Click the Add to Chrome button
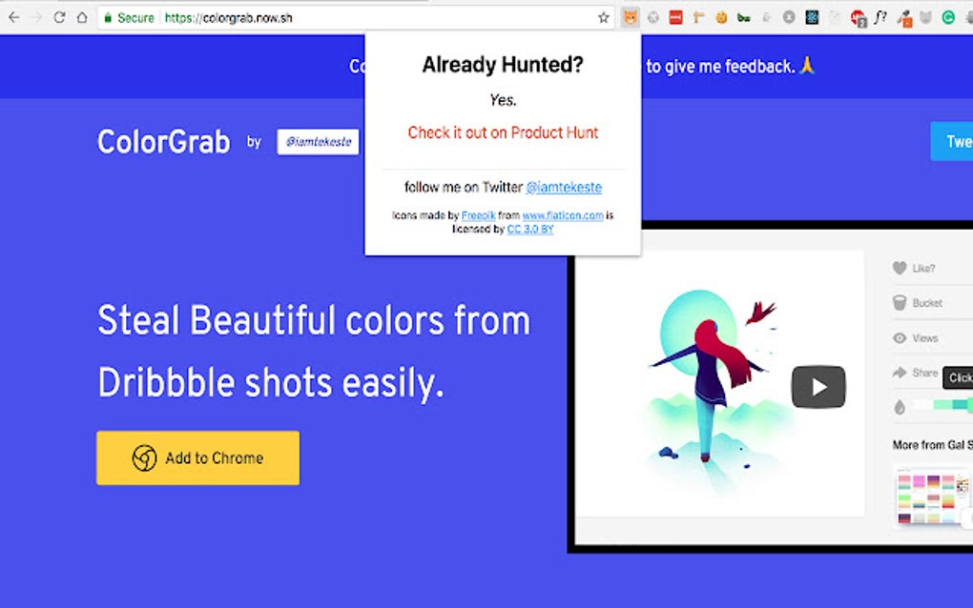This screenshot has height=608, width=973. [197, 458]
